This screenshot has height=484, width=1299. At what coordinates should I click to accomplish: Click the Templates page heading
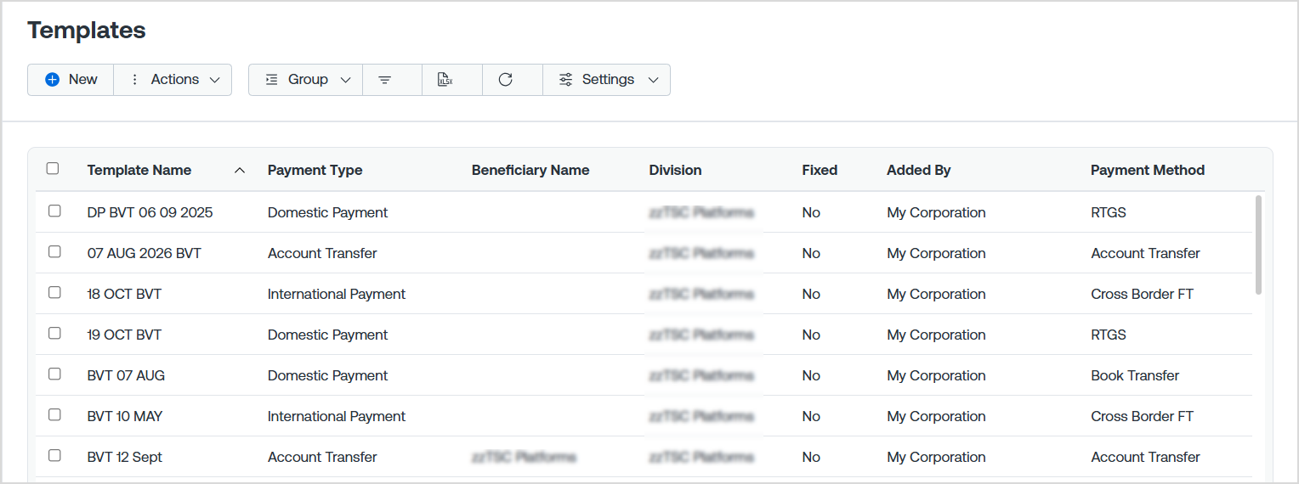point(87,31)
